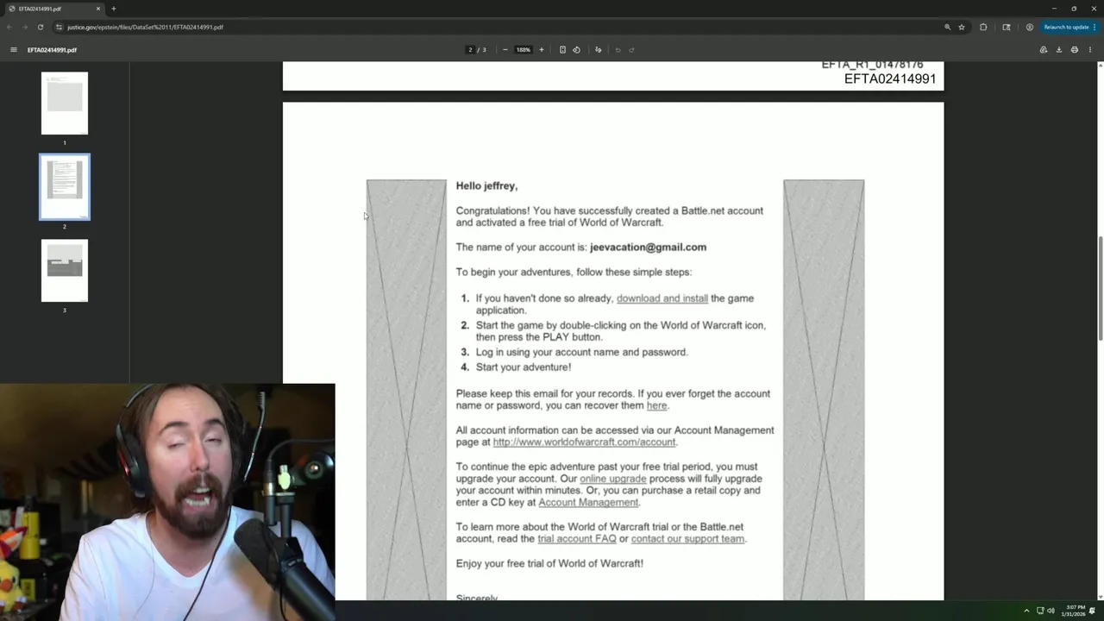Click the EFTA02414991 page stamp
The image size is (1104, 621).
pyautogui.click(x=890, y=78)
